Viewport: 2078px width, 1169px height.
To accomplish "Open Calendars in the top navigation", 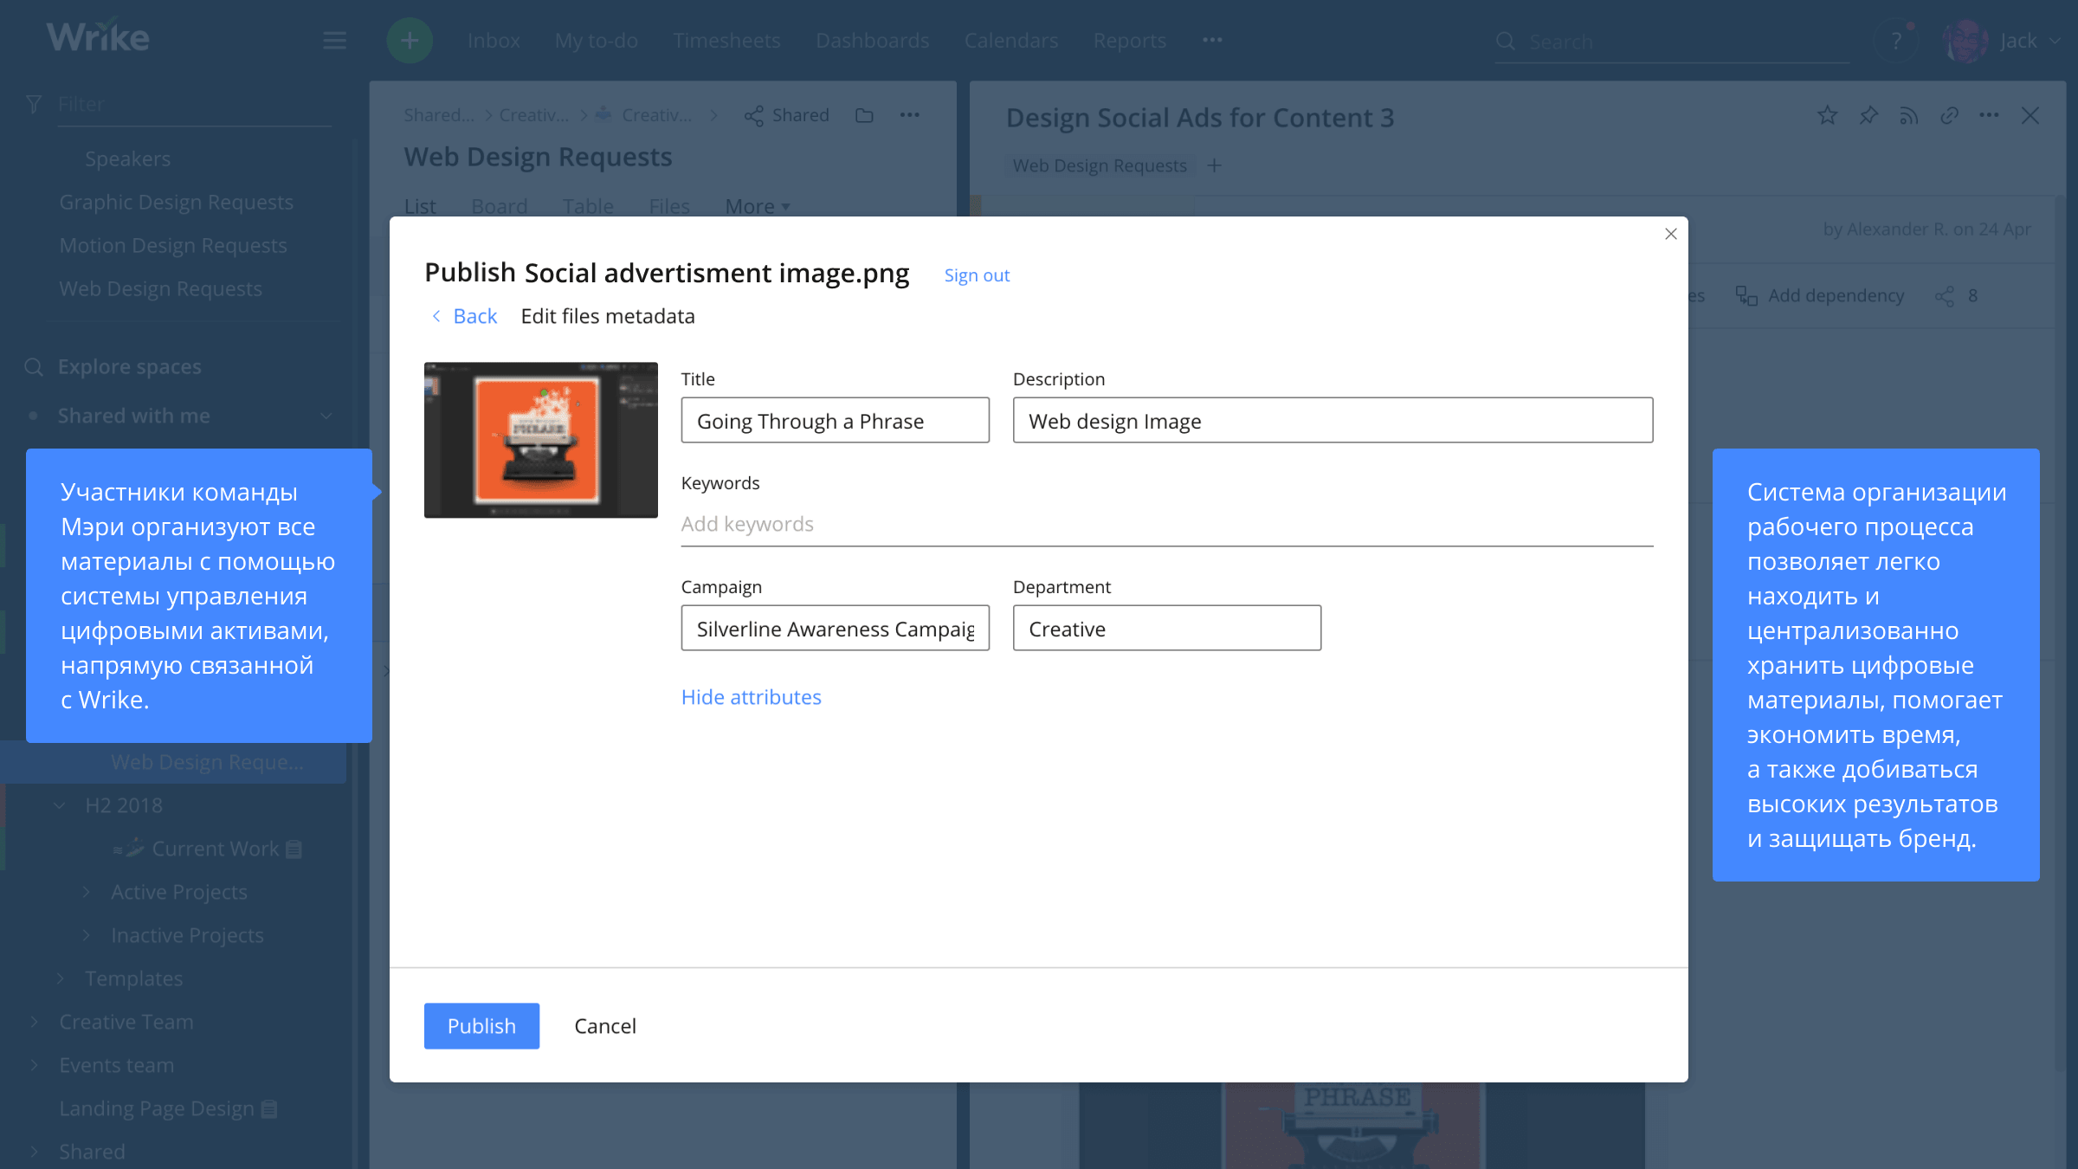I will pos(1011,41).
